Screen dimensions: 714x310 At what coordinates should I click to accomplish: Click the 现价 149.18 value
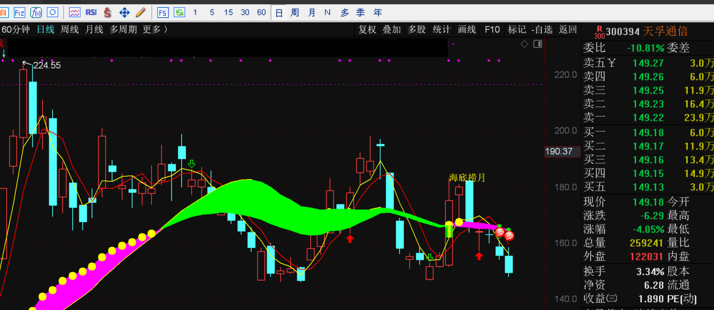point(648,202)
